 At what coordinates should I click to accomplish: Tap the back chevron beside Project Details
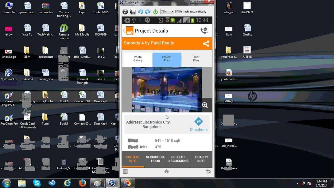[124, 31]
